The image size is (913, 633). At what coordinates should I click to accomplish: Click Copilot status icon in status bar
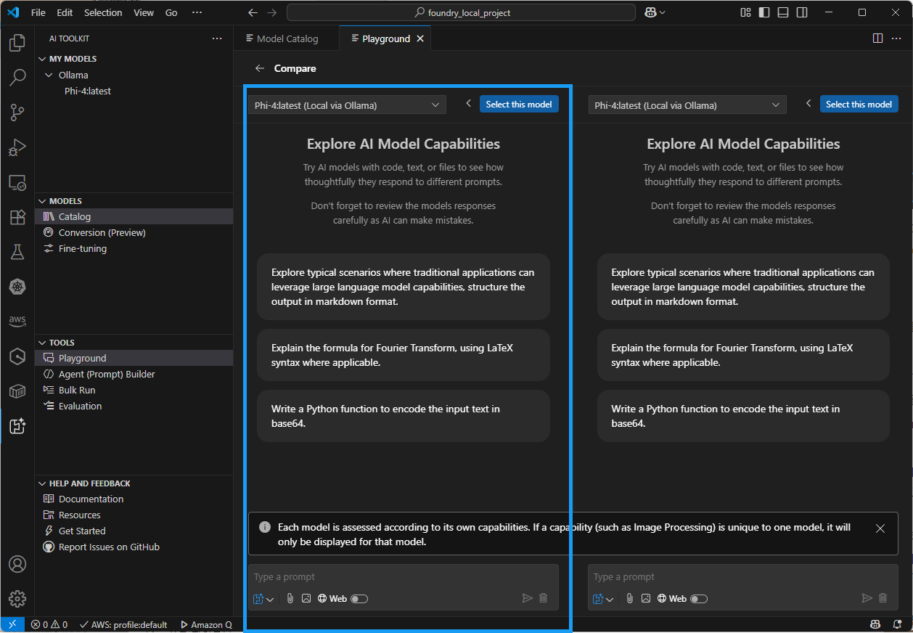pyautogui.click(x=875, y=624)
